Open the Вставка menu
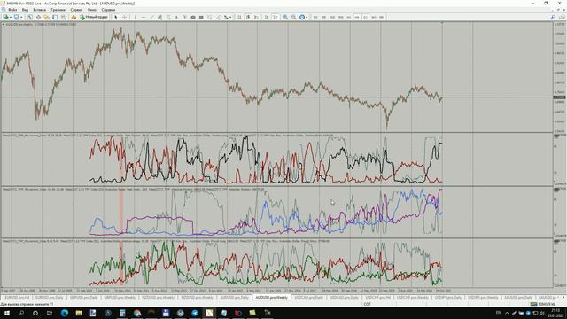This screenshot has height=319, width=567. coord(39,10)
